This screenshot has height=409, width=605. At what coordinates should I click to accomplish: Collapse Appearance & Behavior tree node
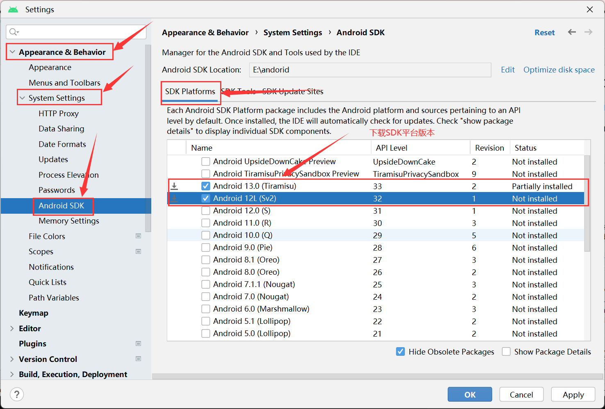12,52
